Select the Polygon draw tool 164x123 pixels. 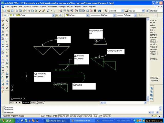tap(7, 35)
